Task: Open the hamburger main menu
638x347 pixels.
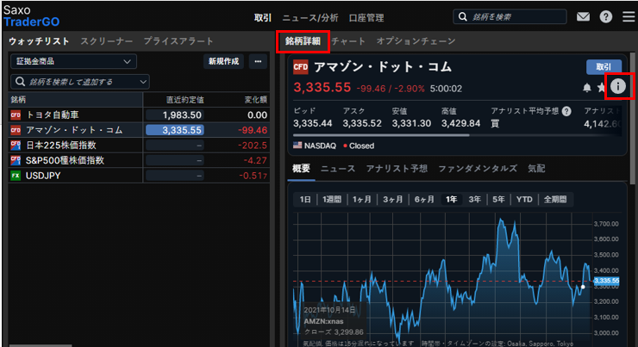Action: tap(629, 16)
